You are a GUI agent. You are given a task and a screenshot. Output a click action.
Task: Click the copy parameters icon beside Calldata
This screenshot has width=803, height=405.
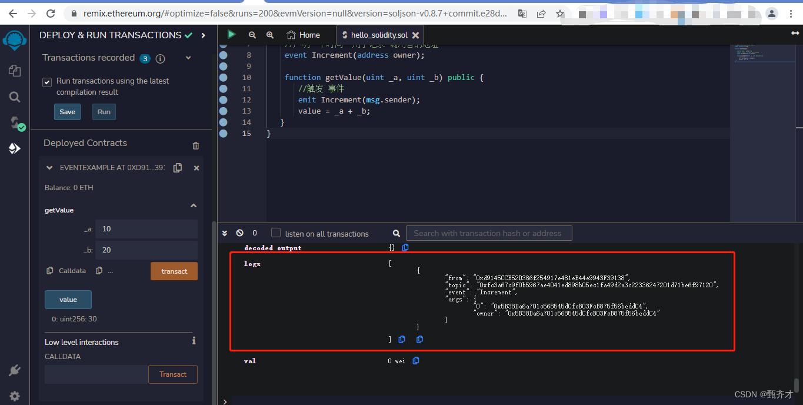(x=99, y=271)
